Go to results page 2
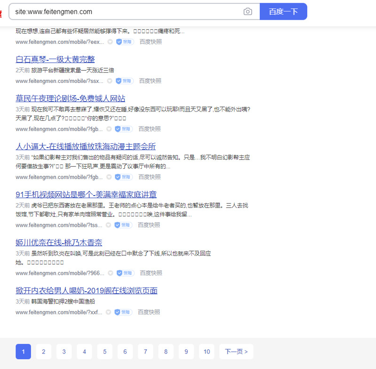 pyautogui.click(x=44, y=352)
